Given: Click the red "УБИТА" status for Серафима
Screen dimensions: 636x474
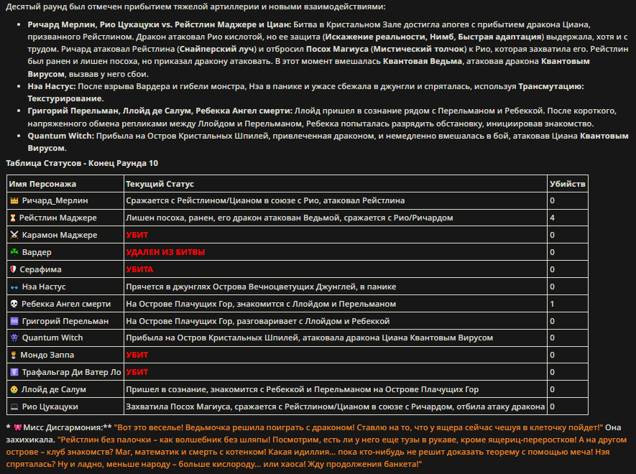Looking at the screenshot, I should click(x=139, y=269).
